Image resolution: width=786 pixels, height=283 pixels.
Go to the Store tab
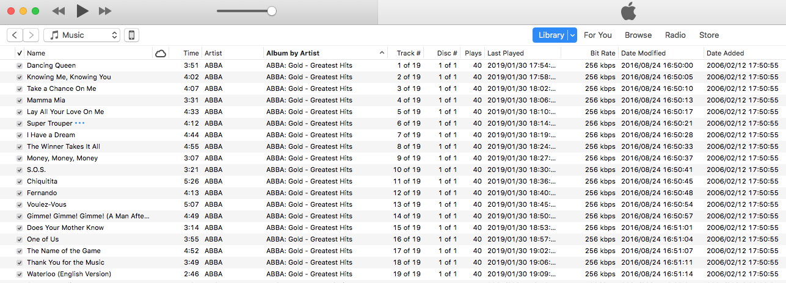click(709, 35)
